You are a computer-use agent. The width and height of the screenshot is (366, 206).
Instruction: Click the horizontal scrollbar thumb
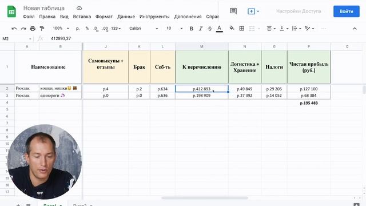[x=205, y=198]
